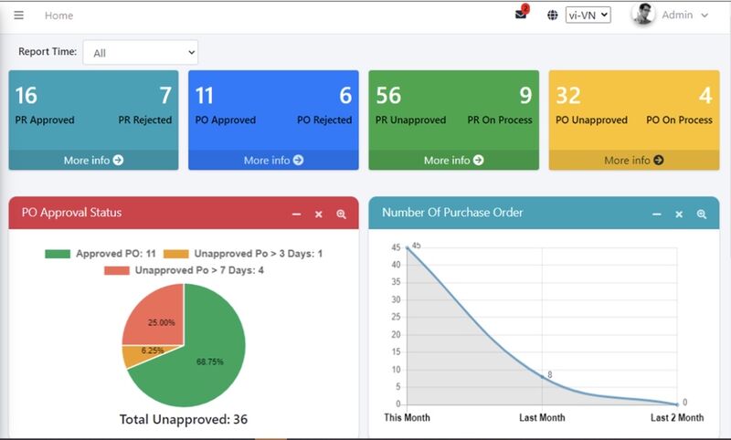Viewport: 731px width, 440px height.
Task: Toggle Unapproved Po > 3 Days legend
Action: click(245, 254)
